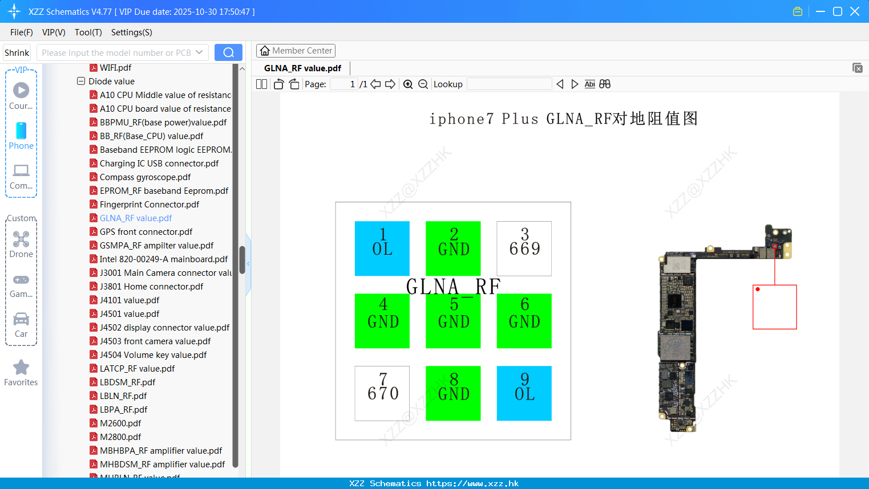Select the highlighted GLNA_RF value.pdf
The image size is (869, 489).
click(131, 218)
